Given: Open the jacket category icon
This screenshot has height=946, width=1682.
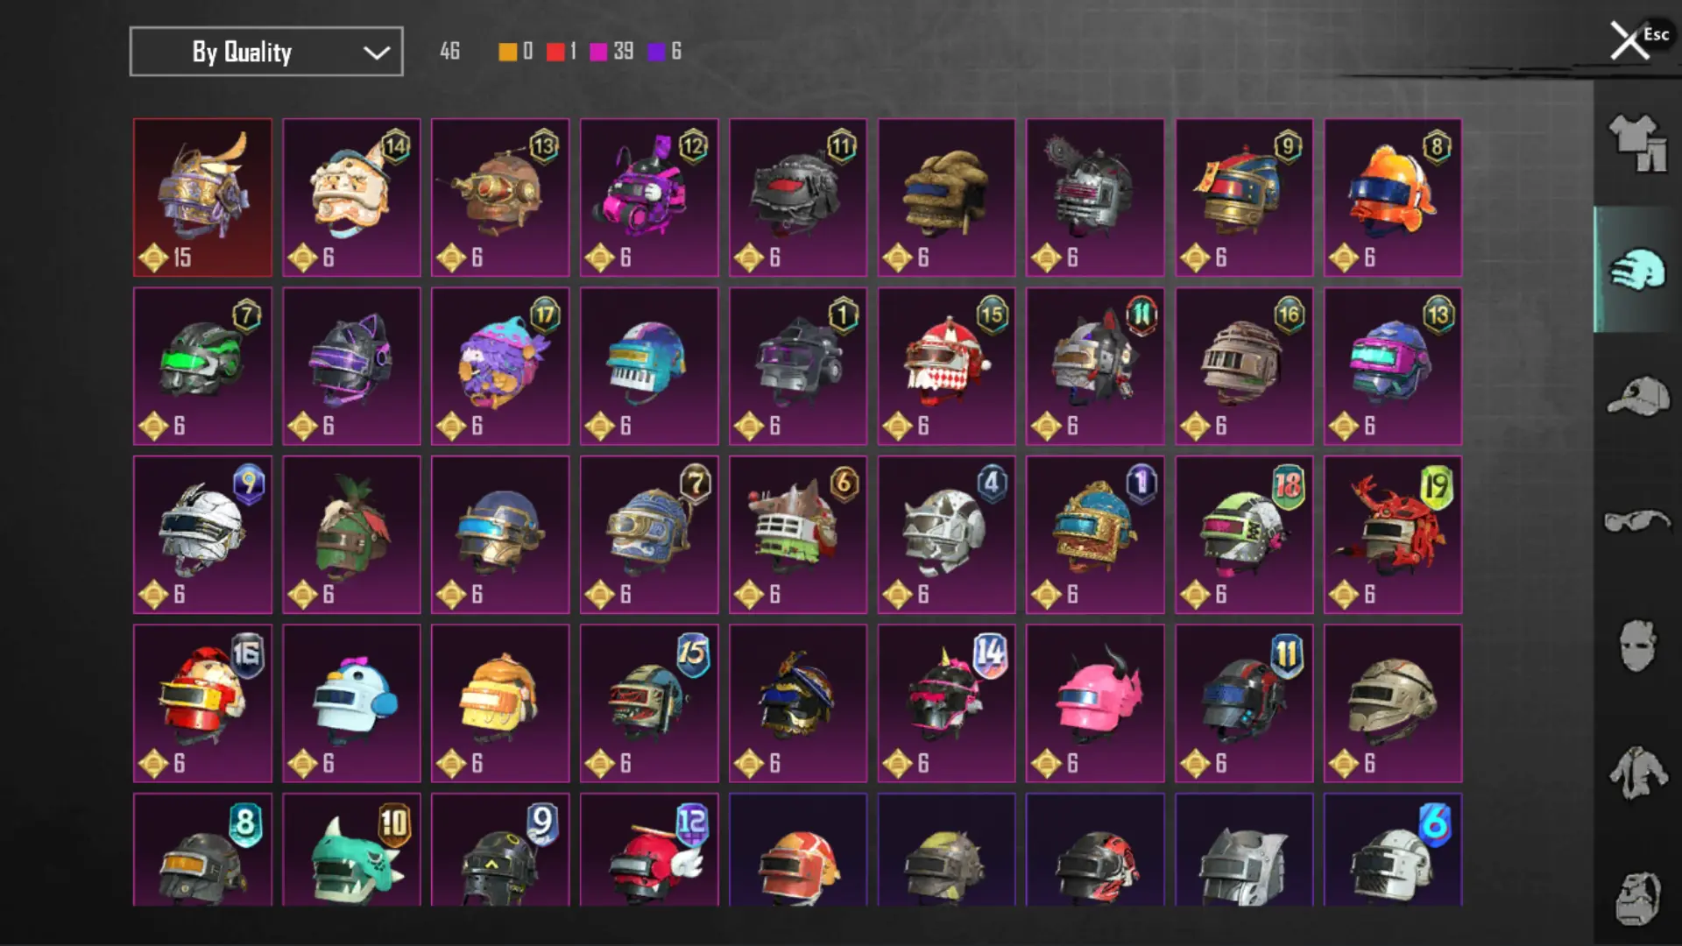Looking at the screenshot, I should [x=1637, y=773].
